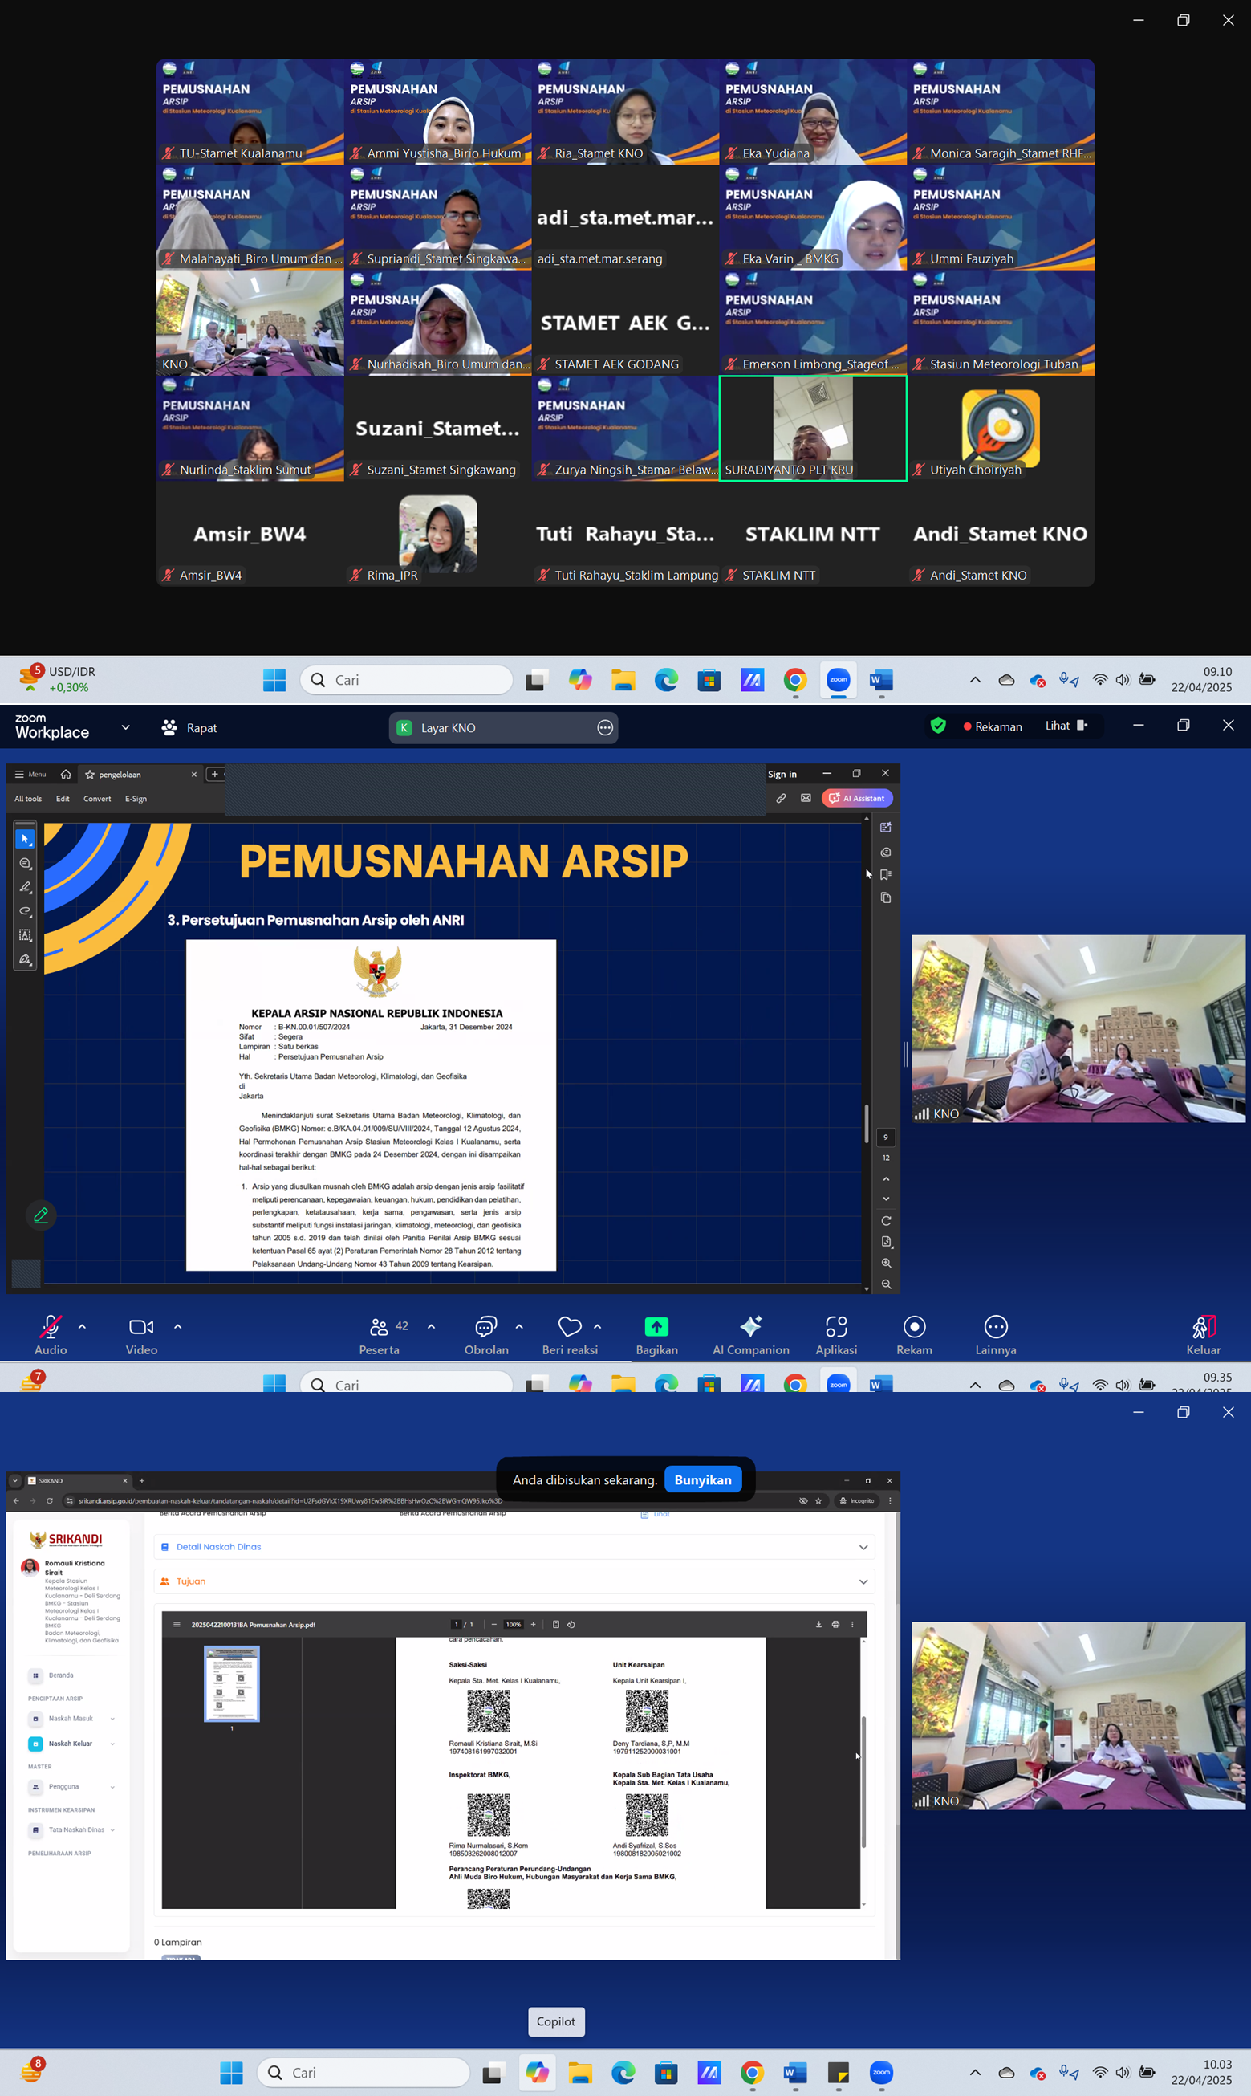Screen dimensions: 1251x2096
Task: Open AI Companion in Zoom toolbar
Action: [x=751, y=1335]
